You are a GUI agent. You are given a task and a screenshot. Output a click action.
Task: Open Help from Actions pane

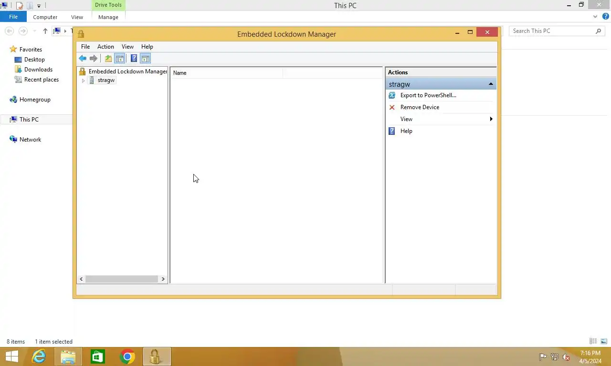click(406, 131)
